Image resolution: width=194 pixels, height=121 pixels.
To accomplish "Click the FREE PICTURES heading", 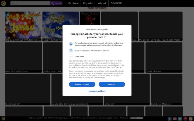I will pyautogui.click(x=97, y=8).
